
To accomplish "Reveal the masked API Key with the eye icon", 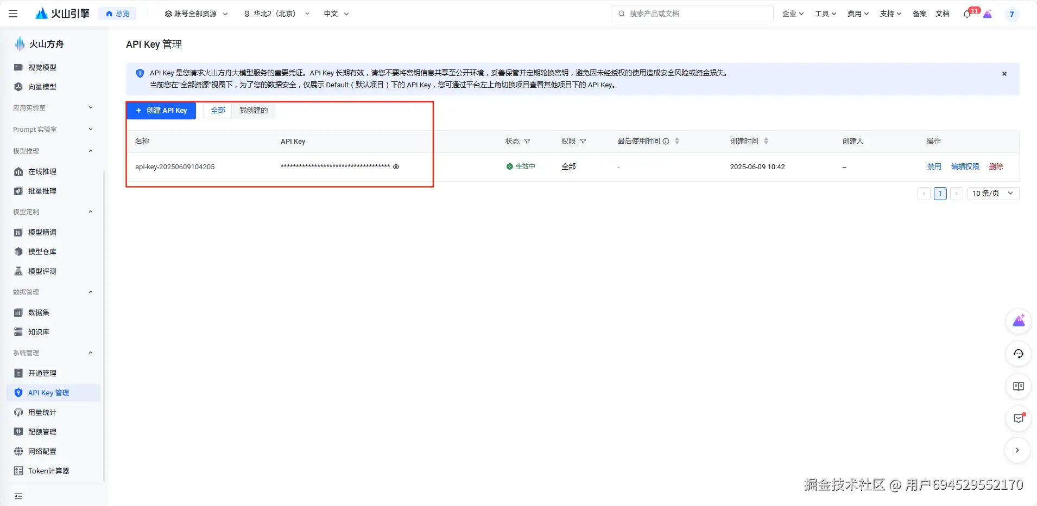I will pos(396,166).
